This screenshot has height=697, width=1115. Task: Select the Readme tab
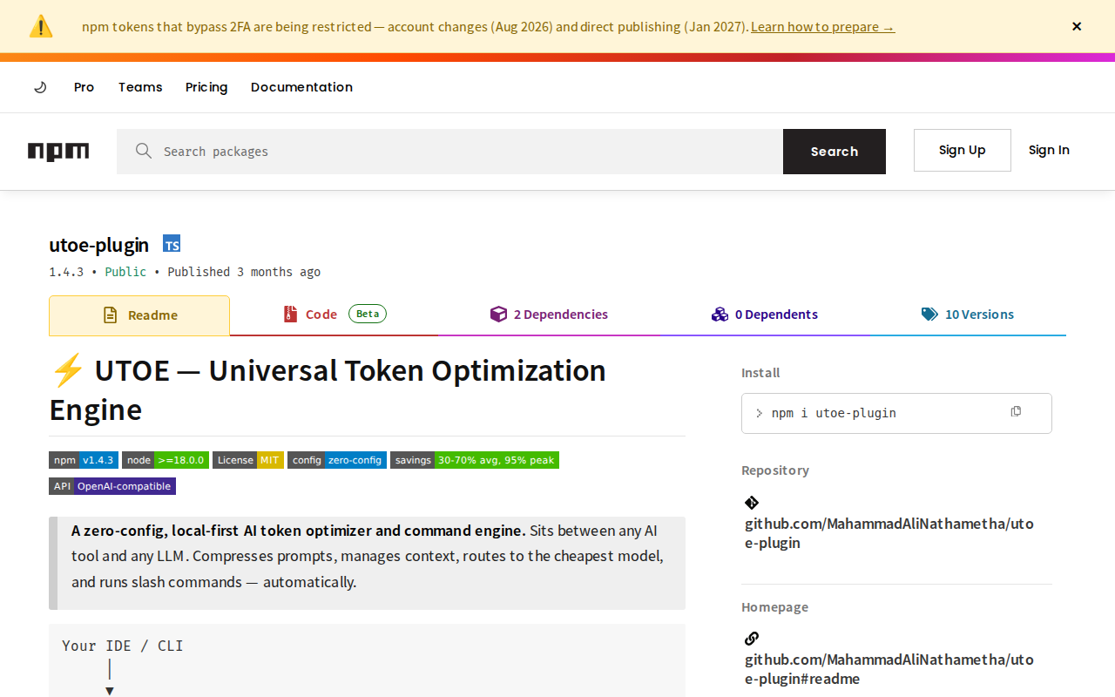click(x=139, y=315)
